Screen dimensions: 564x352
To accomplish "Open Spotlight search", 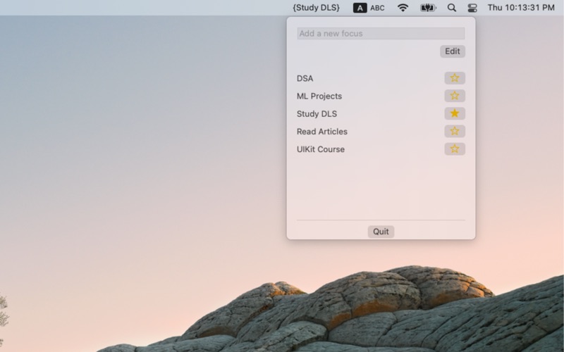I will click(452, 8).
